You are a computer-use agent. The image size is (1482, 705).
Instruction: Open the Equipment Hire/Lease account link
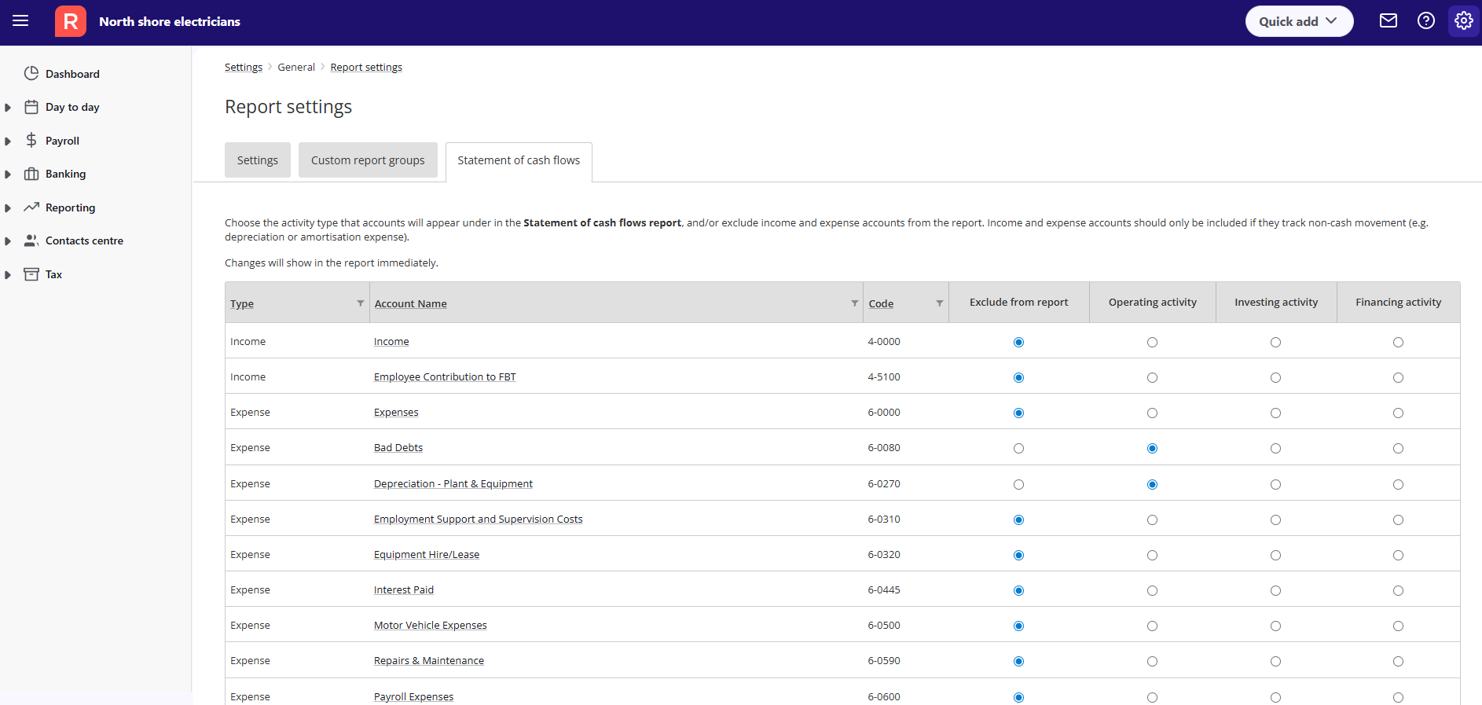coord(427,554)
